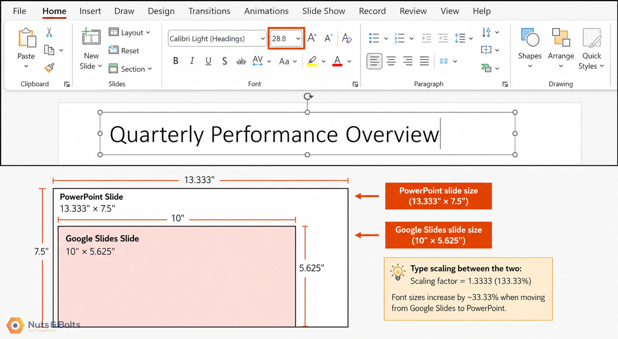This screenshot has height=339, width=618.
Task: Open bullets dropdown arrow
Action: click(386, 39)
